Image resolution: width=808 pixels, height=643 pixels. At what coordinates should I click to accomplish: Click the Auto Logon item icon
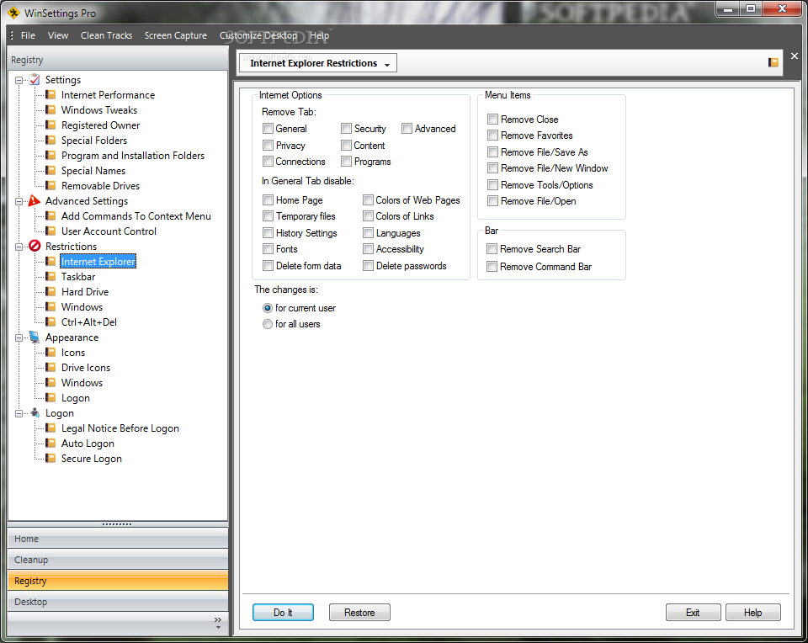click(x=50, y=443)
